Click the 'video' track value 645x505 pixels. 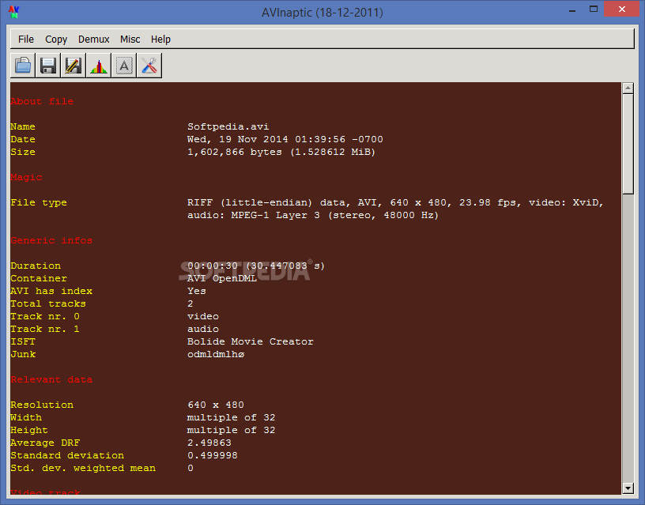203,317
